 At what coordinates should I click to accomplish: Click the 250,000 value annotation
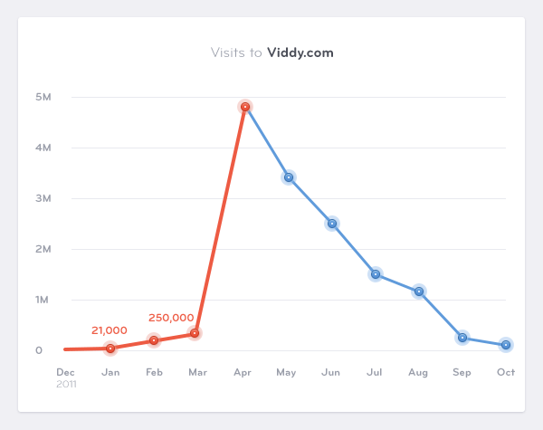(171, 318)
